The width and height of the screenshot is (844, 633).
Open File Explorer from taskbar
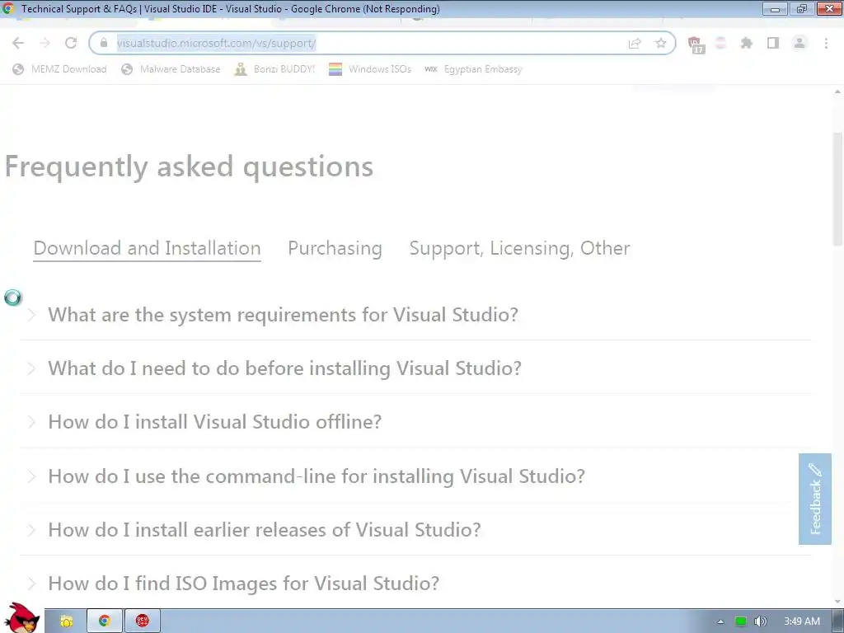66,621
